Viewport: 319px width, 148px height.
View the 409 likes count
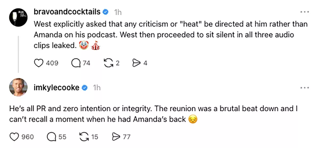[52, 63]
